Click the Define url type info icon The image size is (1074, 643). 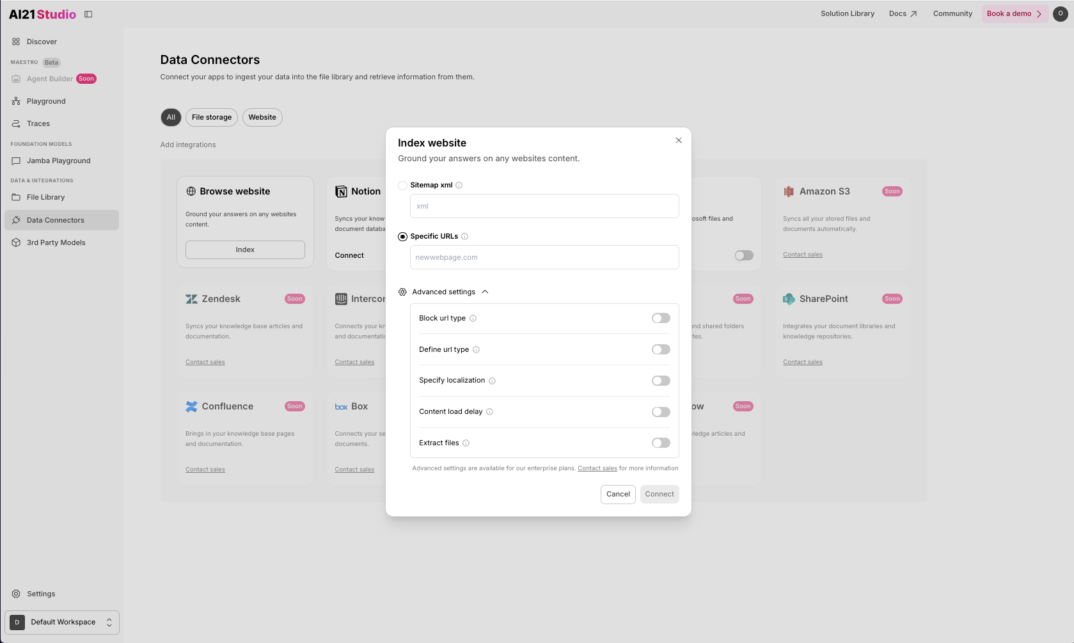(476, 350)
